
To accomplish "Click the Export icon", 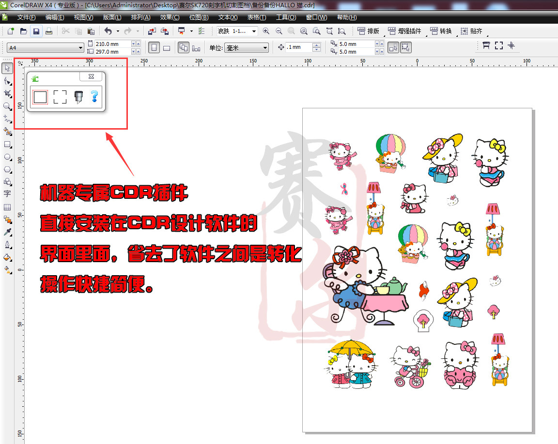I will (x=164, y=31).
